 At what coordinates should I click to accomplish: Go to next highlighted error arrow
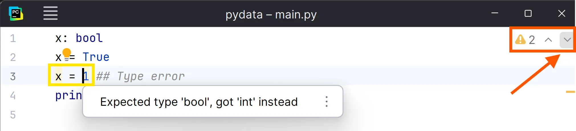pyautogui.click(x=567, y=40)
